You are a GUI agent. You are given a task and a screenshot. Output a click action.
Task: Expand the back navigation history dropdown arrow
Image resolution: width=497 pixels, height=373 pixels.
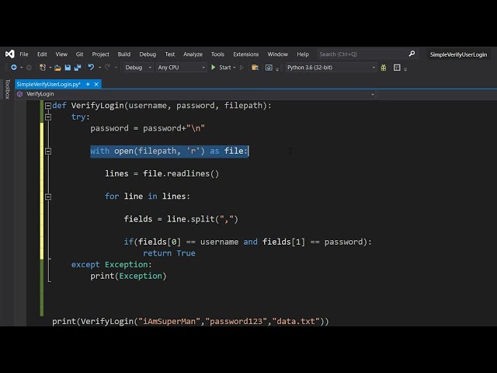point(21,68)
